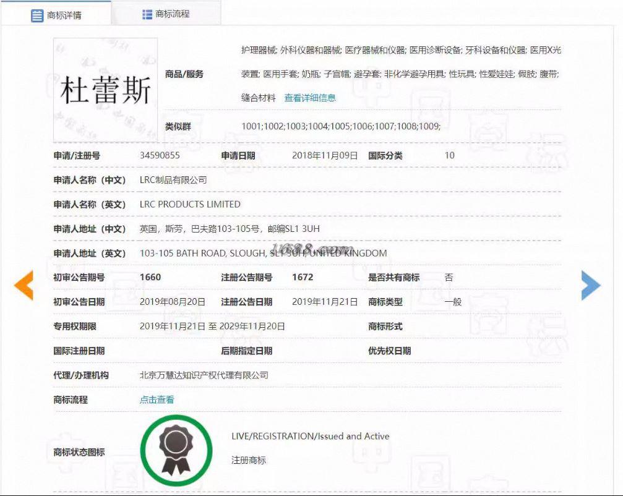
Task: Open the 商标详情 tab
Action: point(56,15)
